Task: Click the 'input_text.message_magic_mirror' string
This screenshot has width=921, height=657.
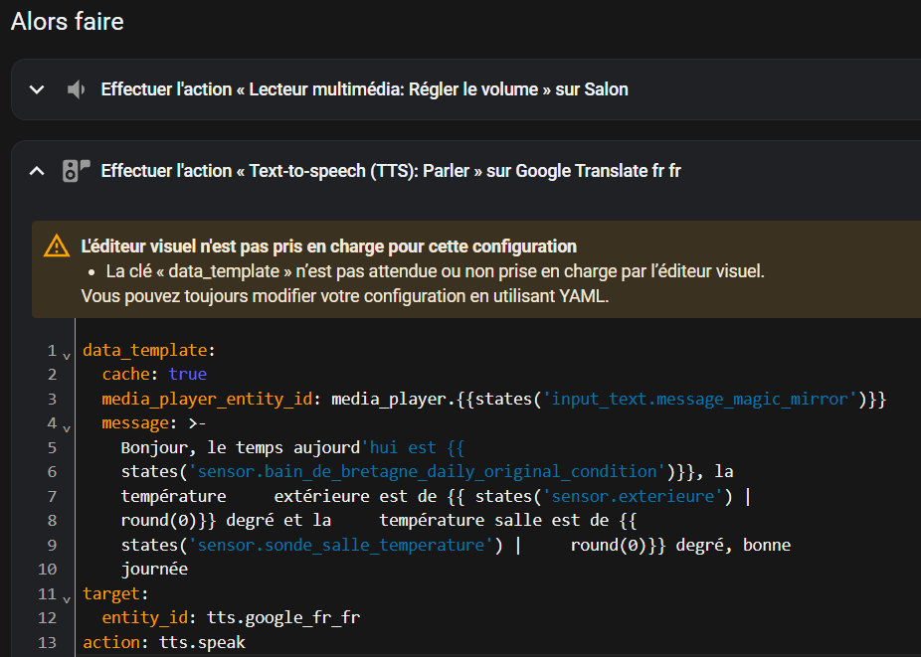Action: pos(699,399)
